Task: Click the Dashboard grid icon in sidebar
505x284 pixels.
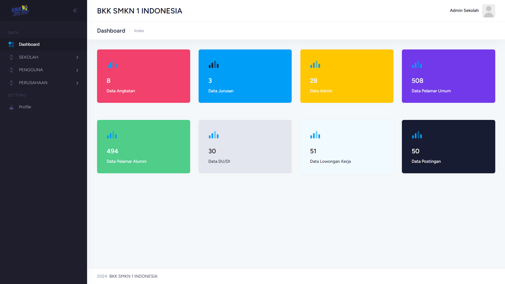Action: (x=11, y=44)
